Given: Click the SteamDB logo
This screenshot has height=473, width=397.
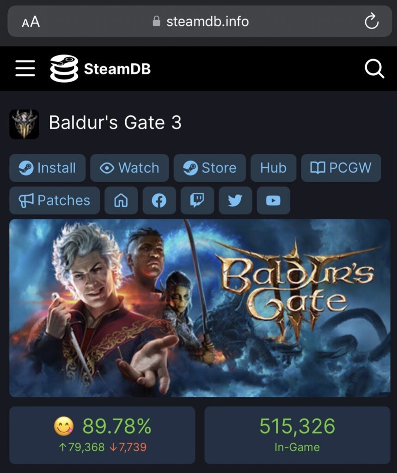Looking at the screenshot, I should 100,68.
